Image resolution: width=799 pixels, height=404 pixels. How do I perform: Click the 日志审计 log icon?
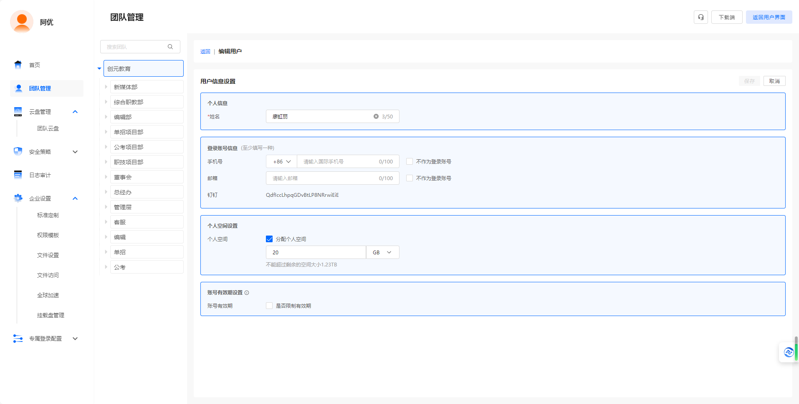[18, 175]
